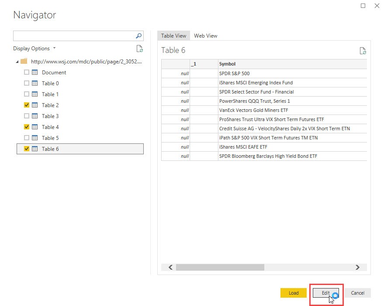The width and height of the screenshot is (384, 306).
Task: Click the SPDR S&P 500 cell
Action: click(292, 73)
